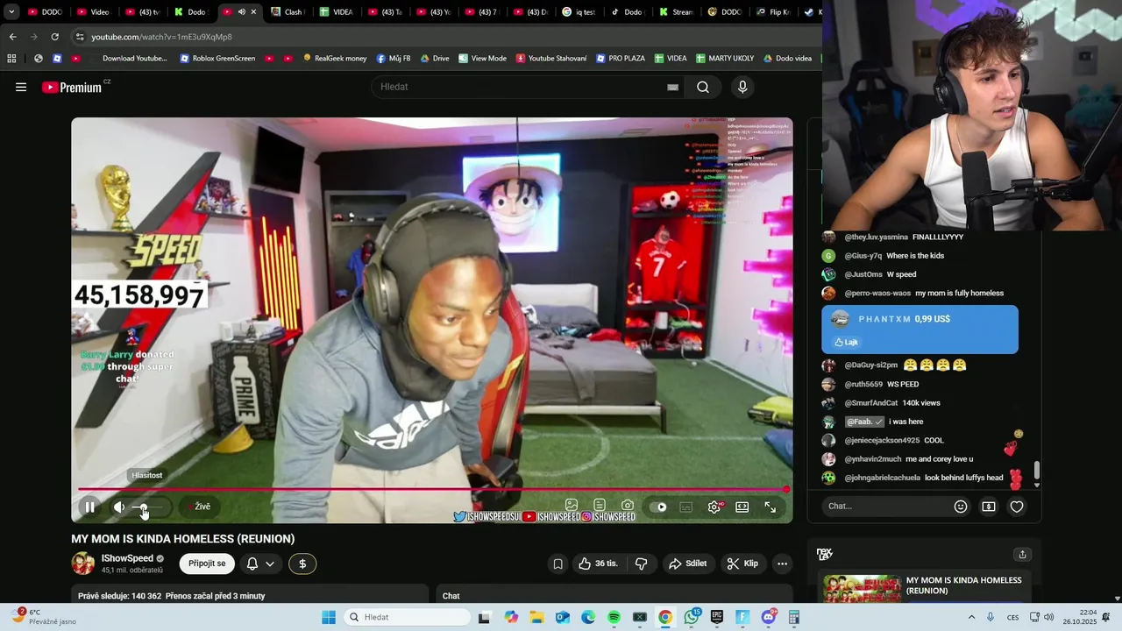Share the video via Sdílet
This screenshot has height=631, width=1122.
687,564
